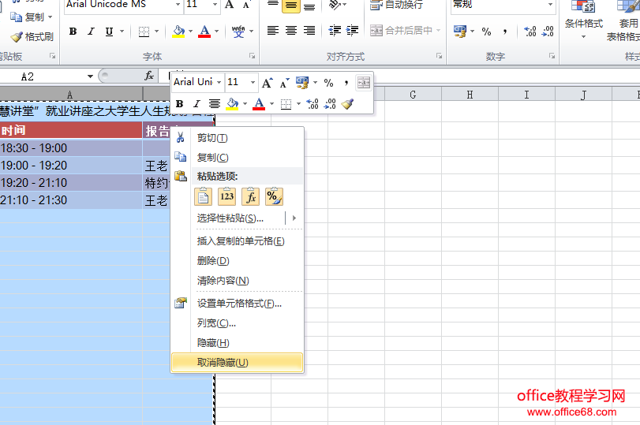Open underline style dropdown arrow
This screenshot has height=425, width=640.
(x=122, y=32)
